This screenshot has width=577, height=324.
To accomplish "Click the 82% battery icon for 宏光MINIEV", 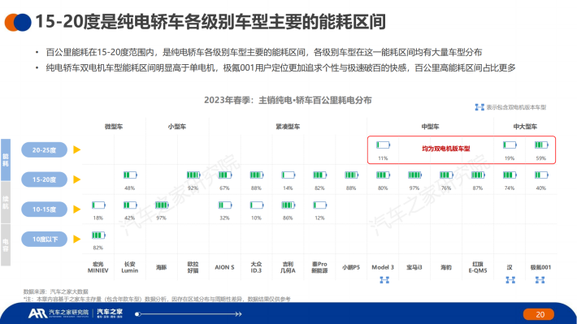I will 98,235.
